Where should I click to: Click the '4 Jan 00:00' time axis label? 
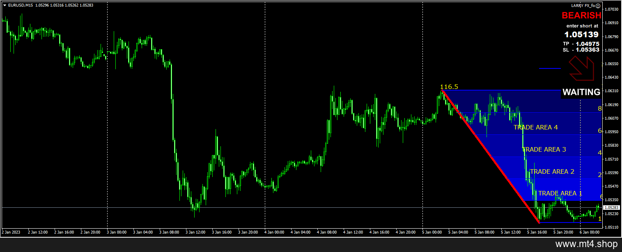(275, 232)
